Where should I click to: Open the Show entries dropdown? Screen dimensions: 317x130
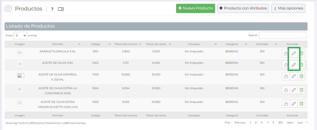[20, 36]
